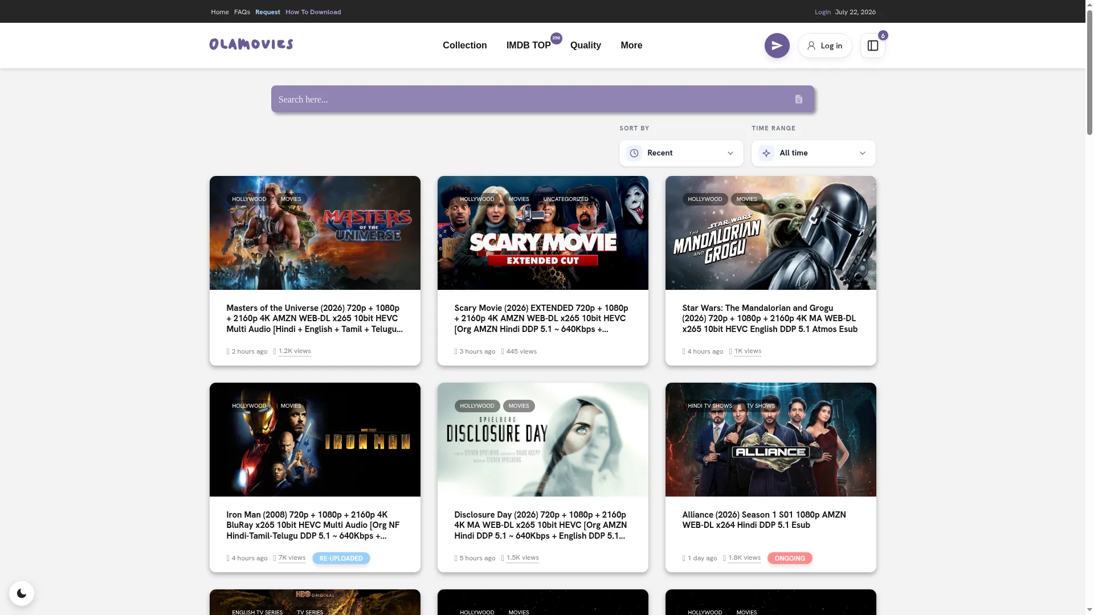
Task: Go to Home in top bar
Action: click(219, 12)
